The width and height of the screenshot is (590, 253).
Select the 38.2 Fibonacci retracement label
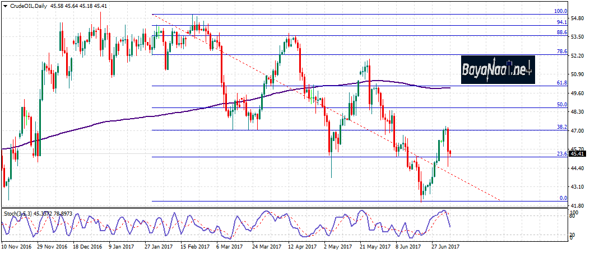coord(562,127)
